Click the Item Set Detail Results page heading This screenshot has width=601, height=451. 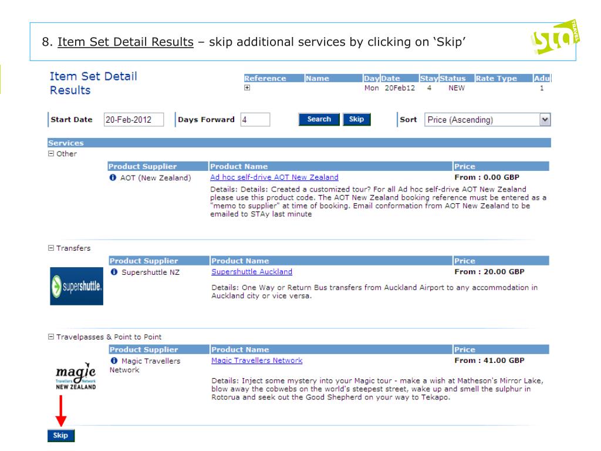(93, 83)
